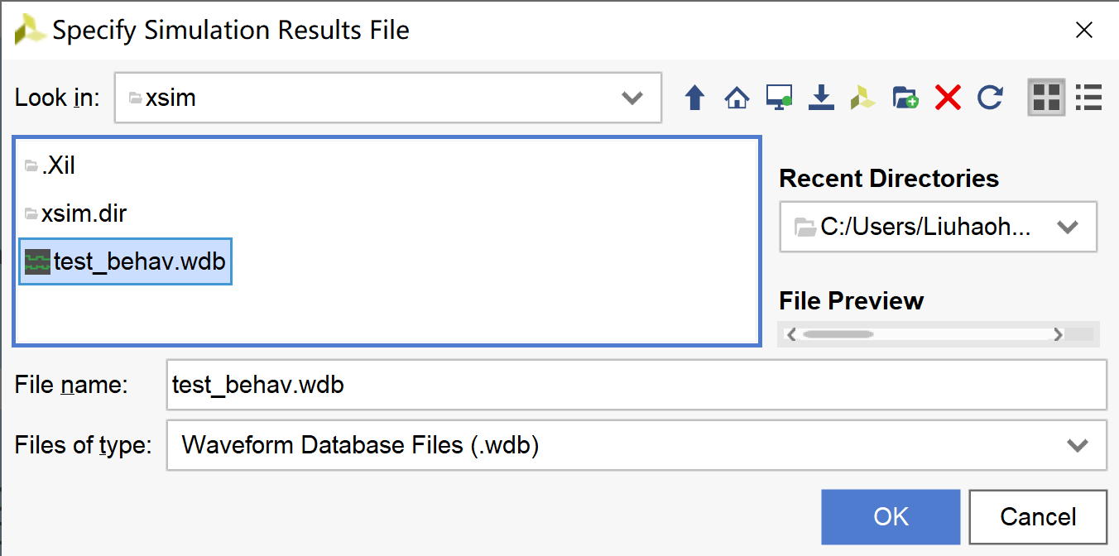
Task: Navigate to the Vivado project directory
Action: [x=863, y=98]
